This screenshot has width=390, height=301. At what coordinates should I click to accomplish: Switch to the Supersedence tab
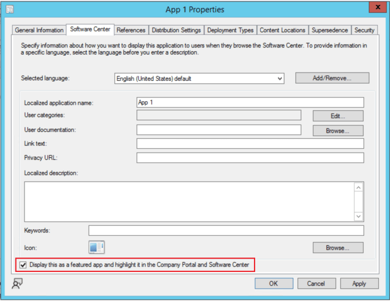click(330, 30)
